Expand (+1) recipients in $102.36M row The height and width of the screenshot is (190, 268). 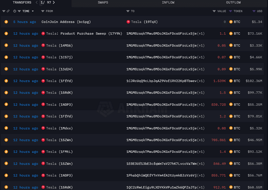[201, 81]
